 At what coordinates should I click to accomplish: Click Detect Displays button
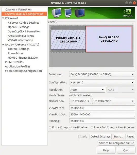pos(100,136)
